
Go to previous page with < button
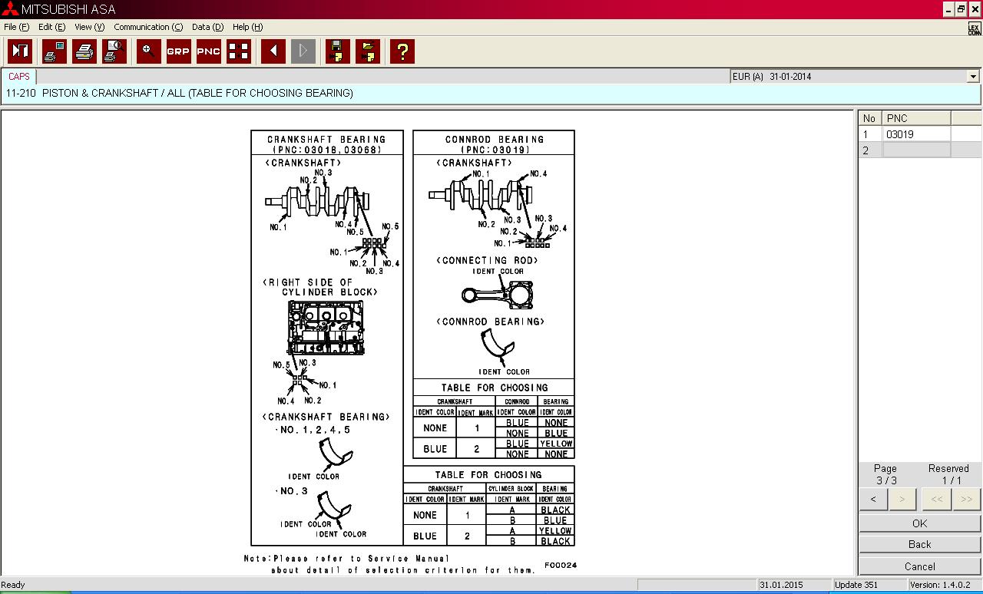(x=873, y=499)
